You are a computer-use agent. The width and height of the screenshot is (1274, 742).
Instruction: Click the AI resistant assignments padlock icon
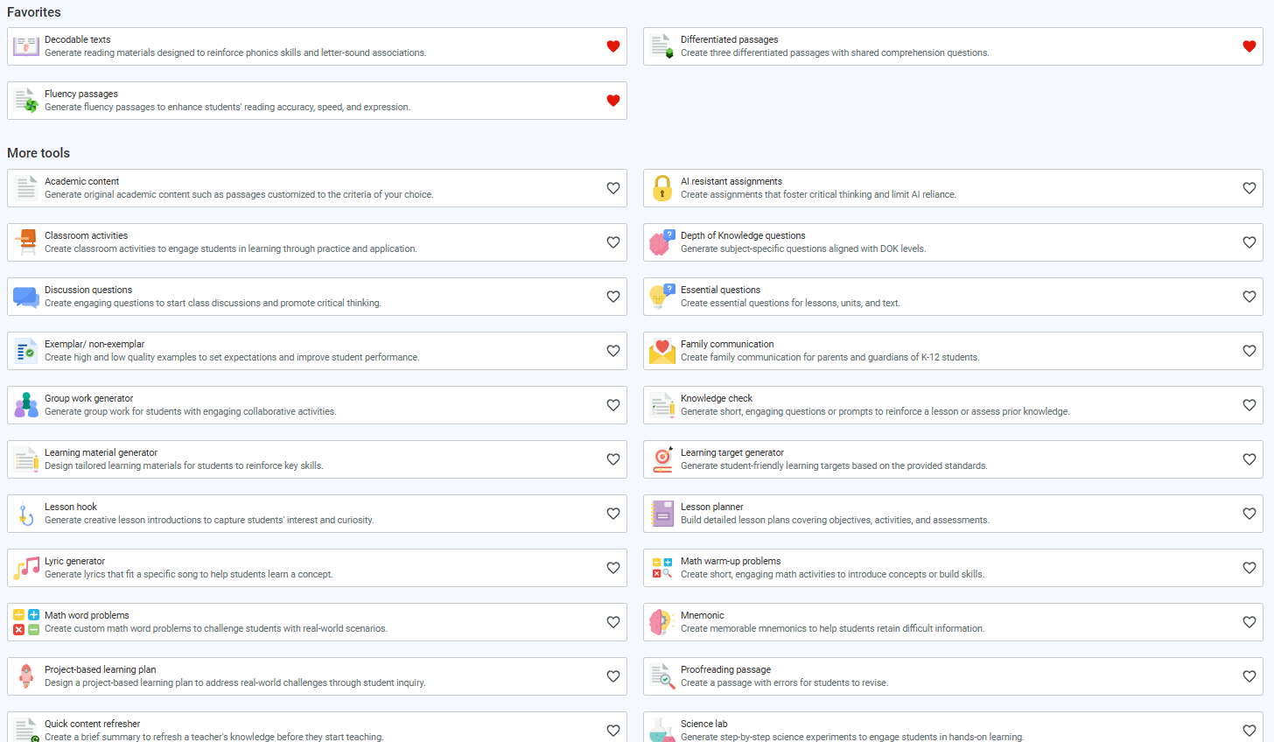click(x=662, y=188)
